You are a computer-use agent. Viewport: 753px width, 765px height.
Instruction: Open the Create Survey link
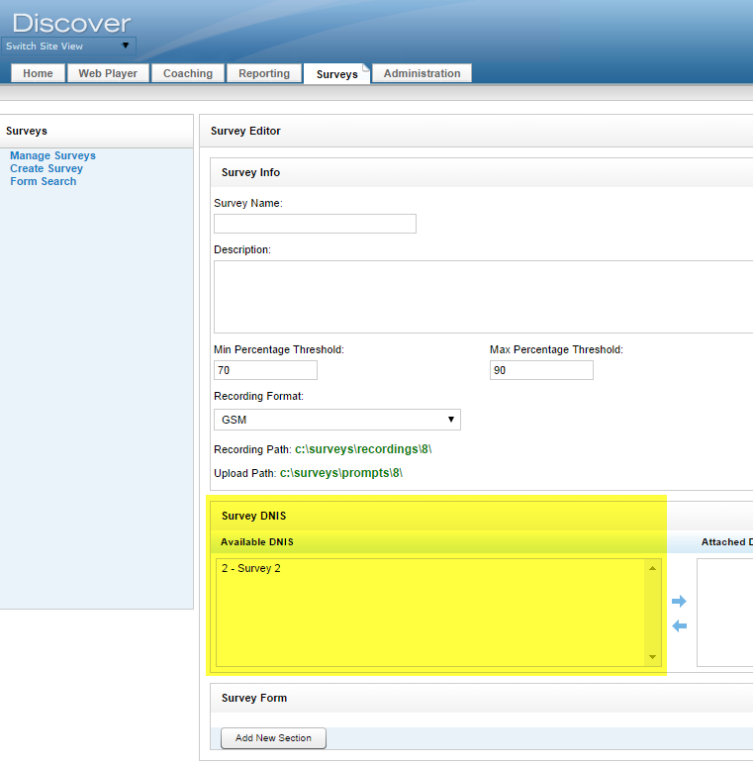tap(47, 168)
